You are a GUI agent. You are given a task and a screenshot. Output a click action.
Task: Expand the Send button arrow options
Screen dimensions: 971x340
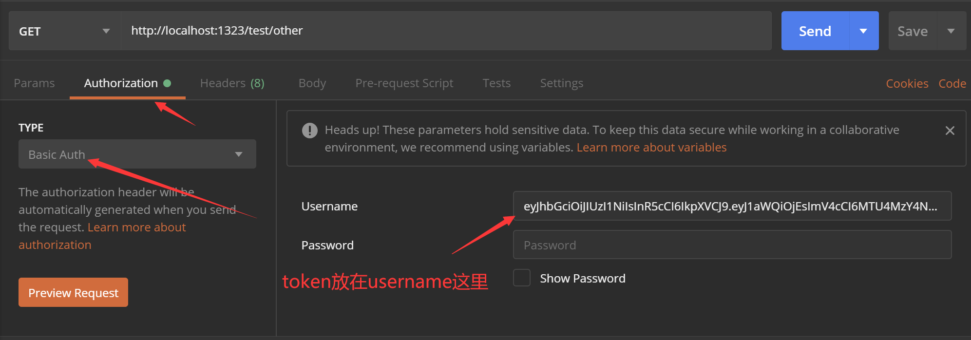tap(863, 31)
